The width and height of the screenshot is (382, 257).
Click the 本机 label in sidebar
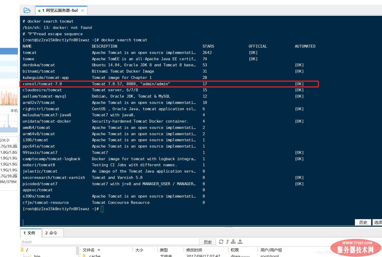pos(14,111)
